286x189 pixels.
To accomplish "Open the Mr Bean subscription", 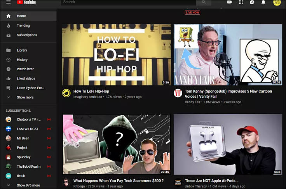I will [28, 139].
